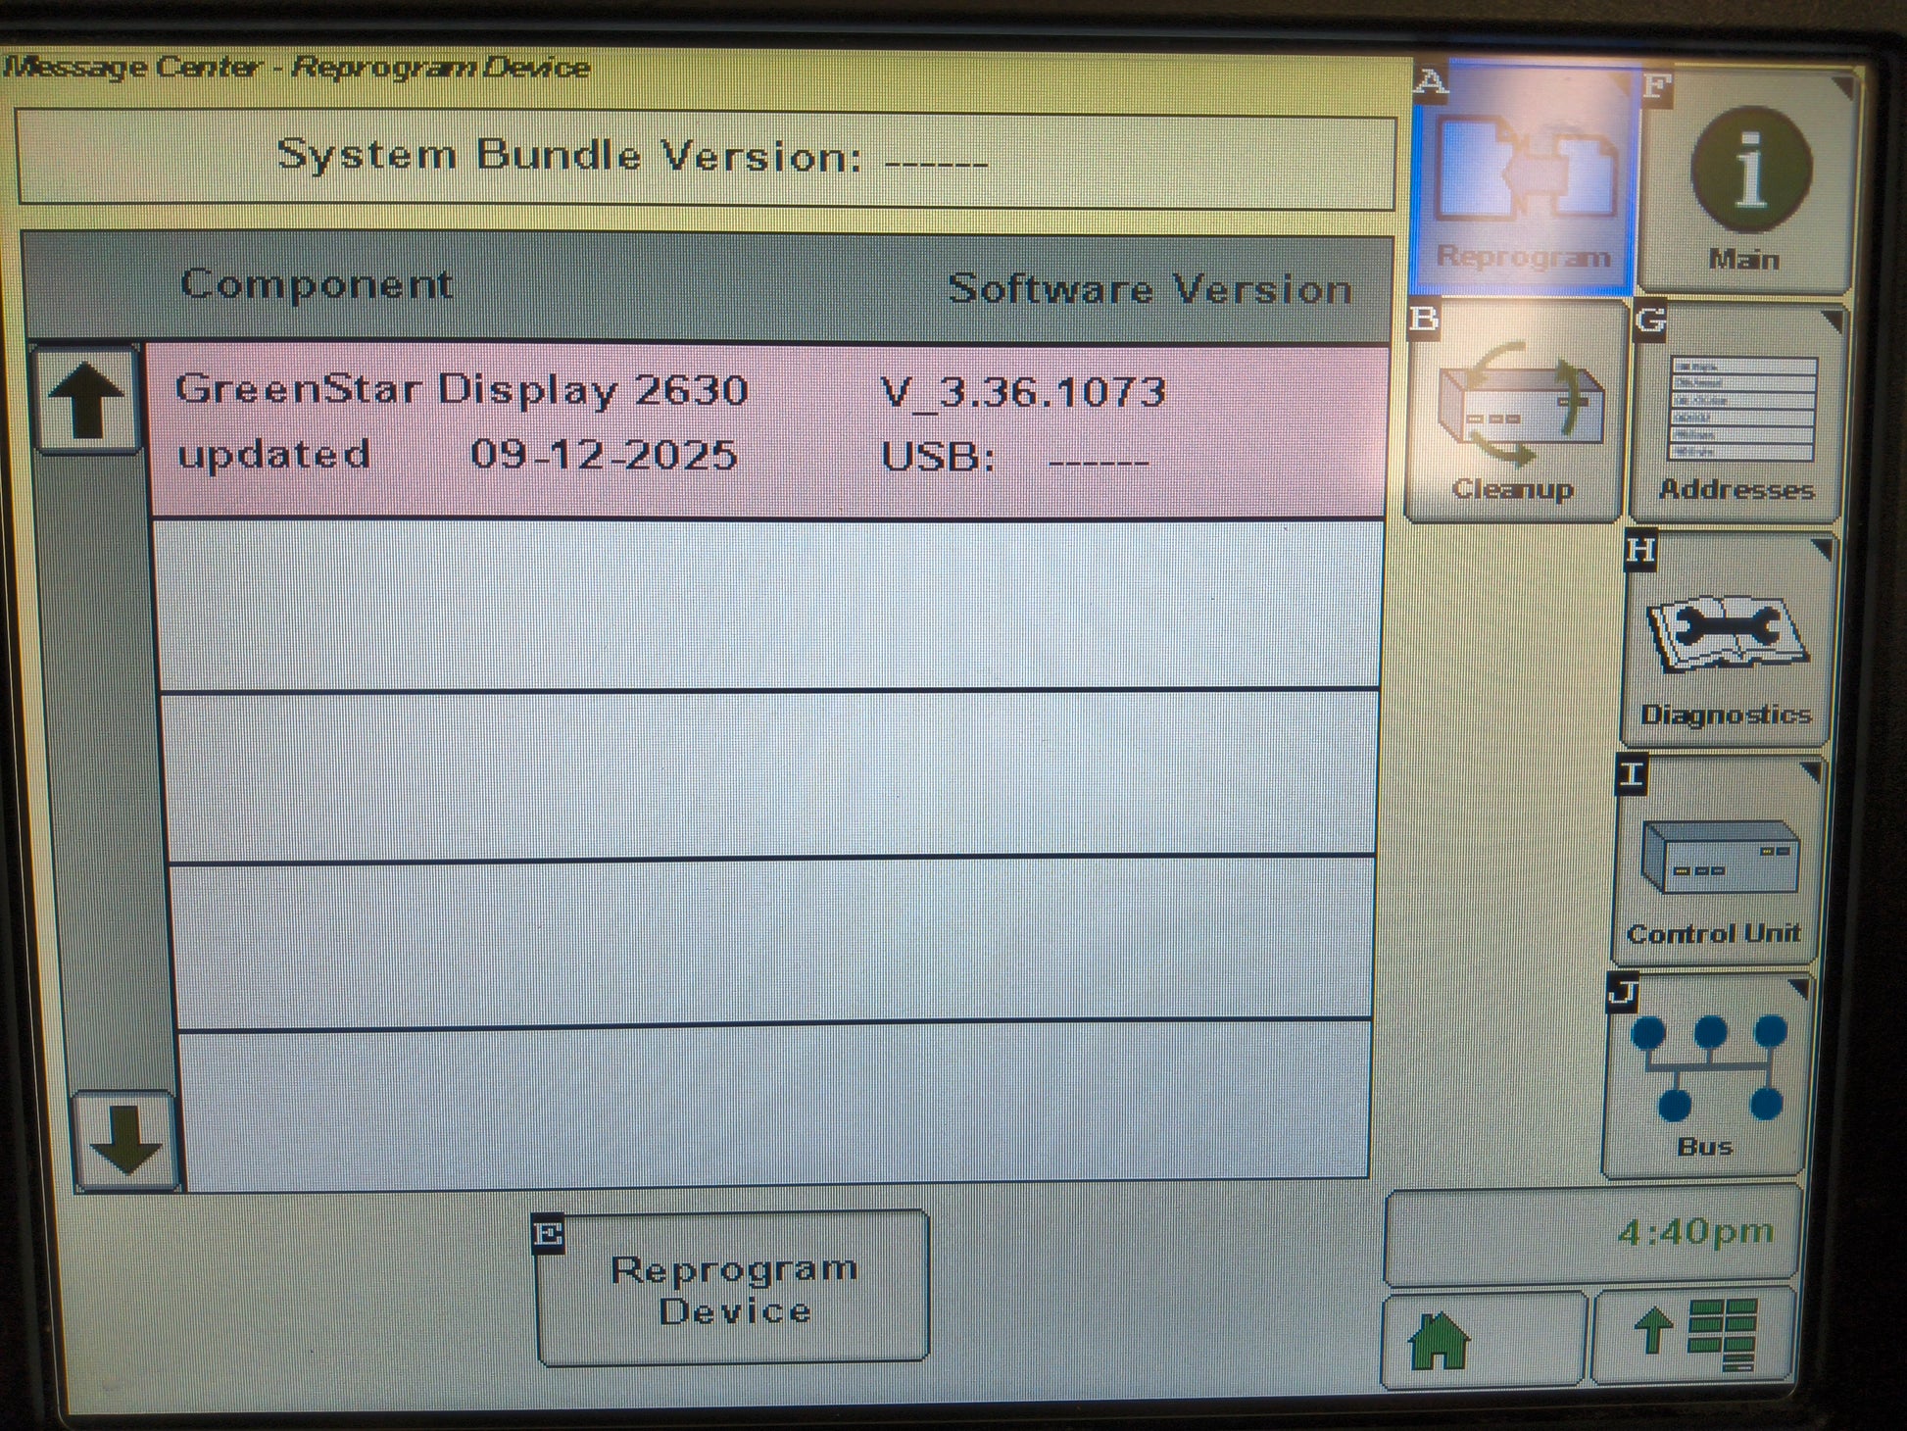The width and height of the screenshot is (1907, 1431).
Task: Click the Software Version column header
Action: [1150, 290]
